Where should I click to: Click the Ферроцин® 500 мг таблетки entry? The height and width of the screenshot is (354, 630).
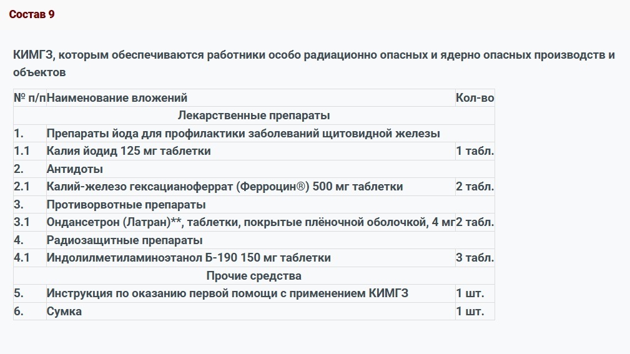click(225, 186)
